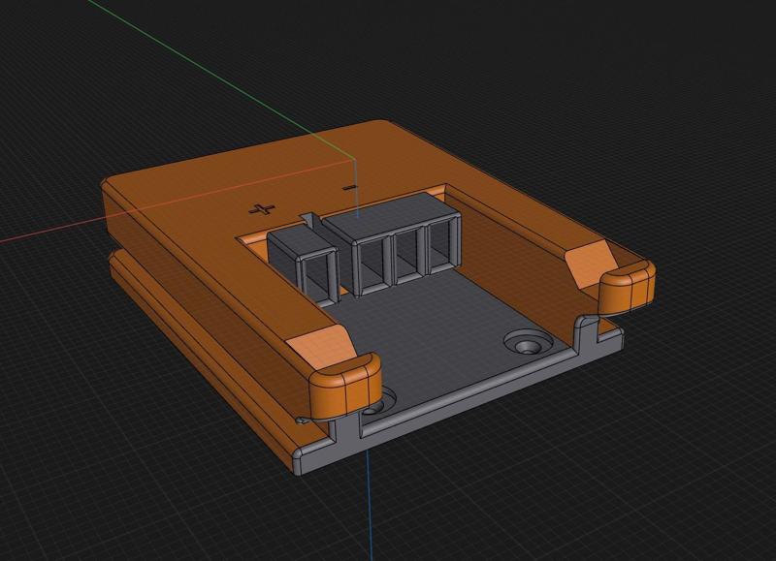Select the front-right rounded orange end cap

click(x=628, y=289)
